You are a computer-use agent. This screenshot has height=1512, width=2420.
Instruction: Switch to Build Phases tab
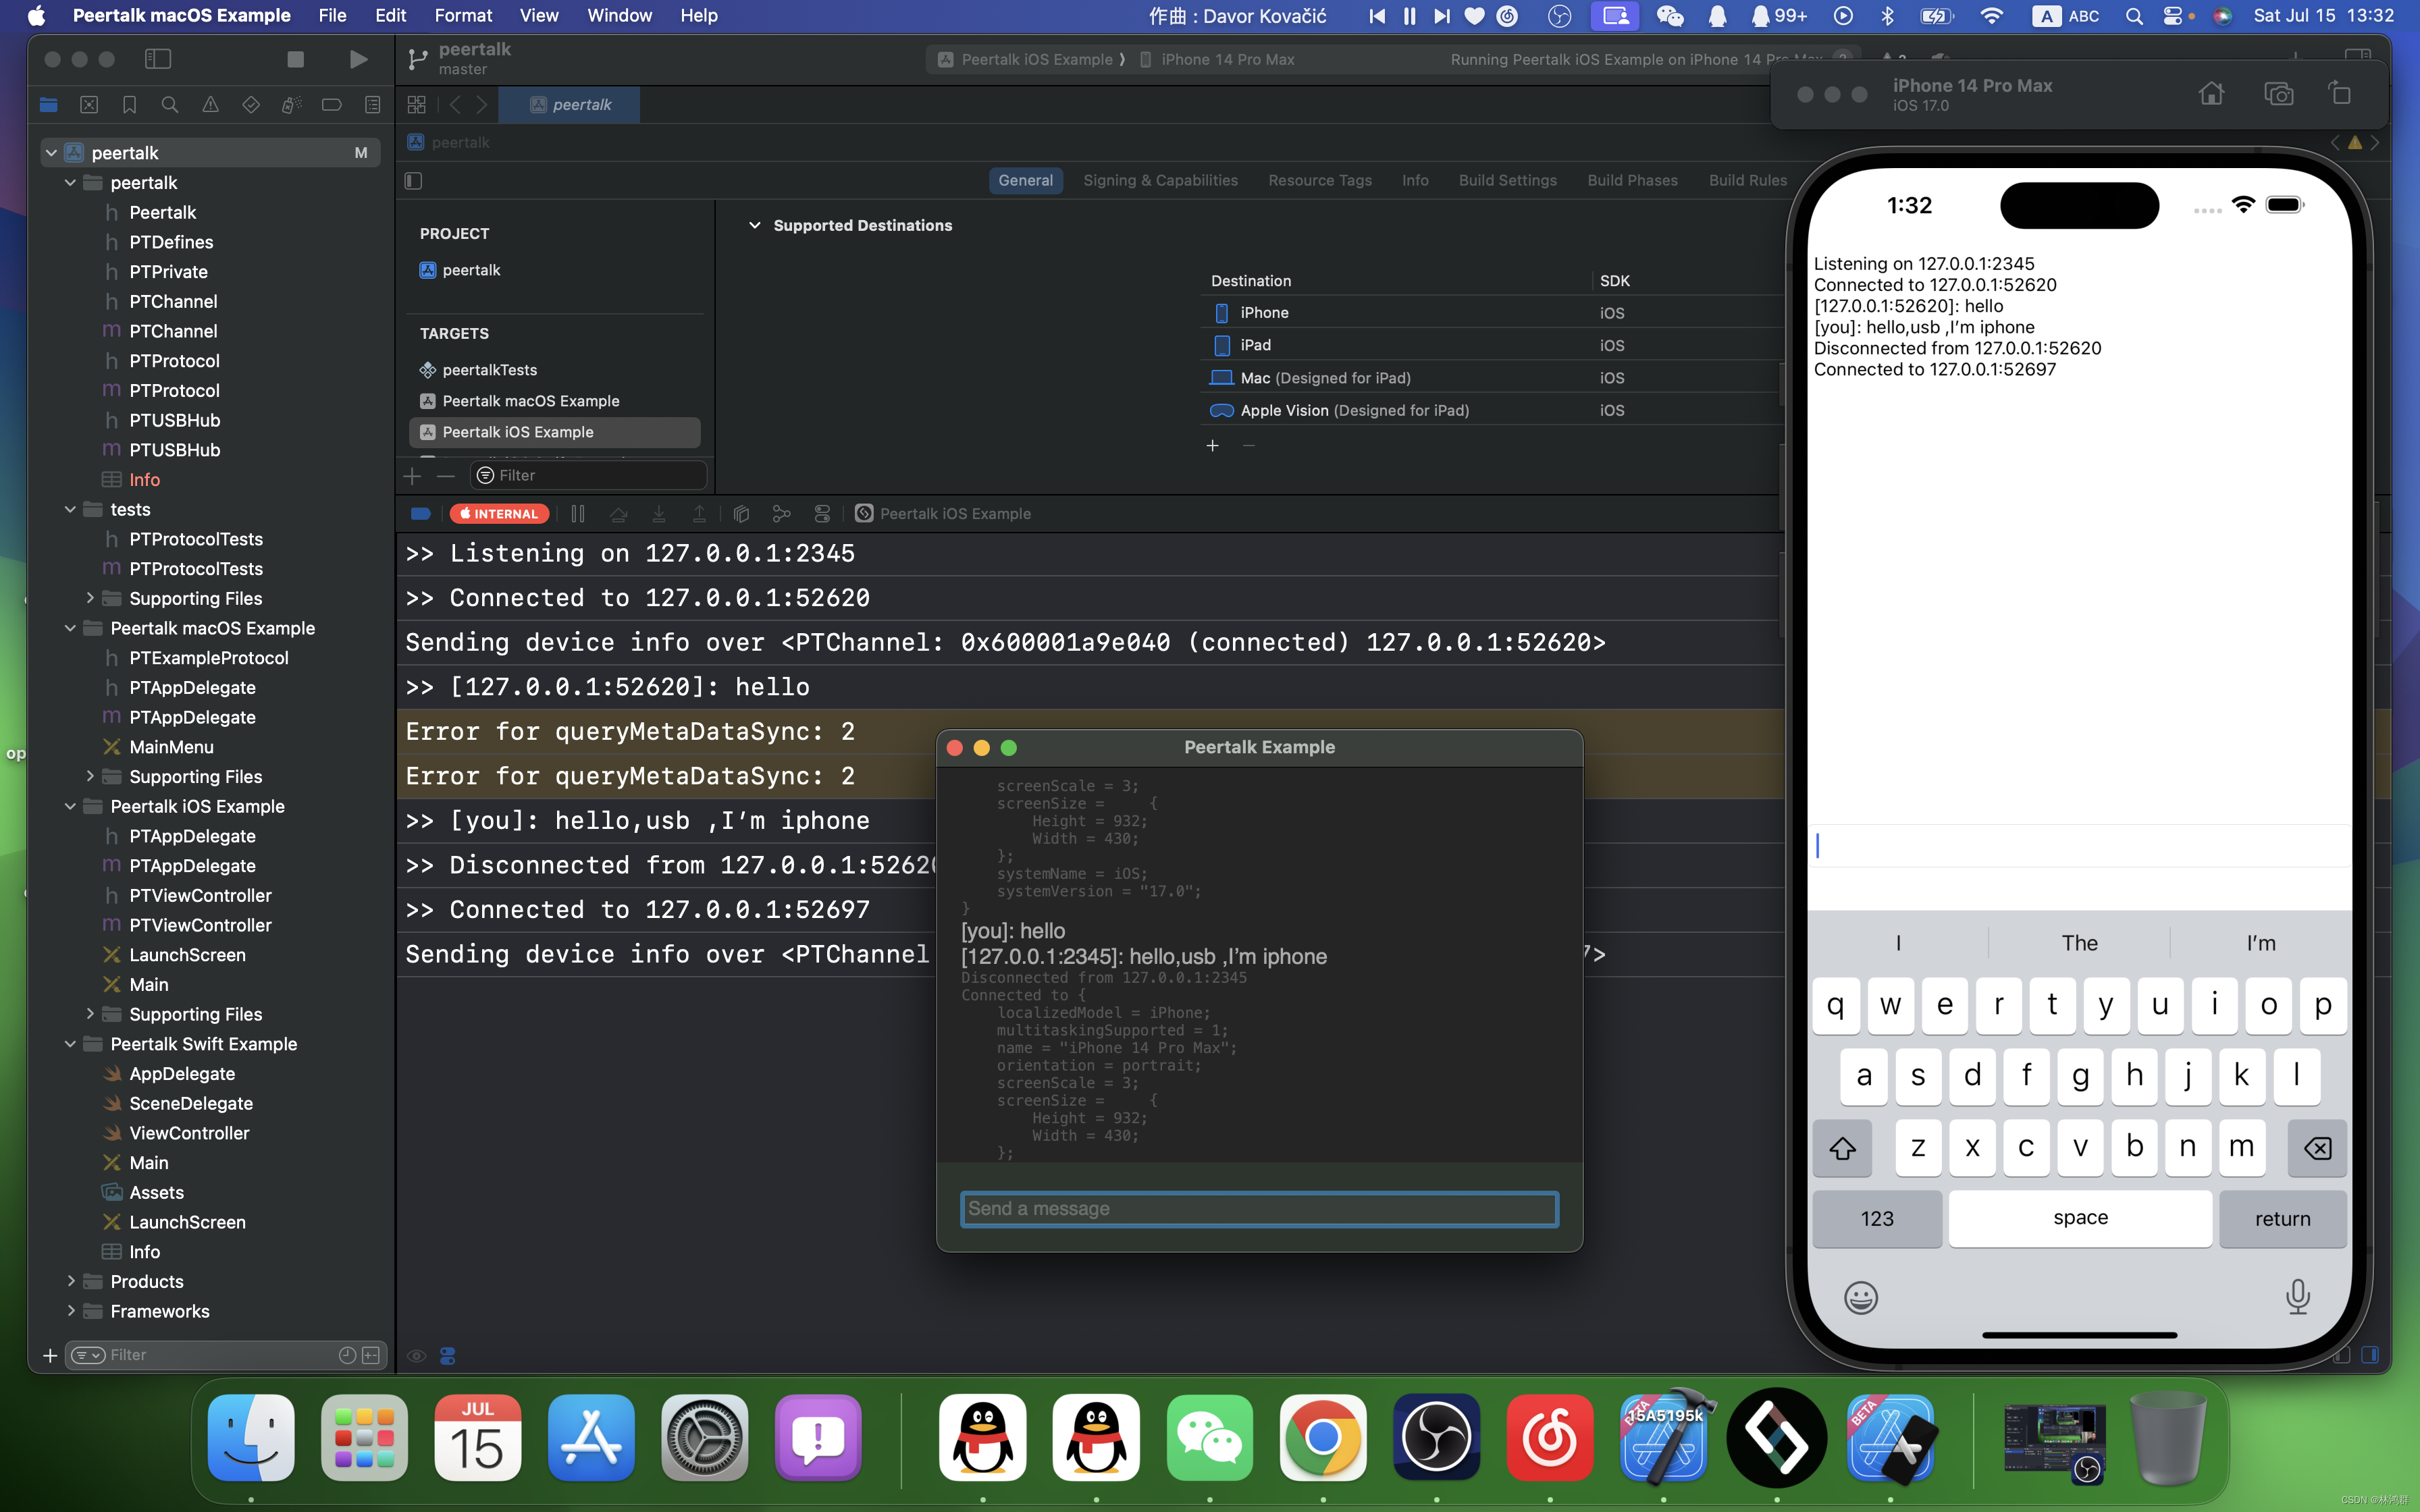point(1632,180)
